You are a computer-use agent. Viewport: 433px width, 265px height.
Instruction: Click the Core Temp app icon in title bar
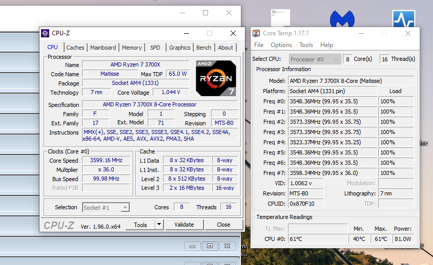[256, 33]
